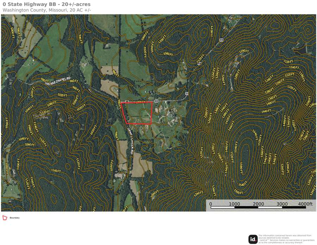317x245 pixels.
Task: Click the "1000" mark on the scale bar
Action: point(234,204)
